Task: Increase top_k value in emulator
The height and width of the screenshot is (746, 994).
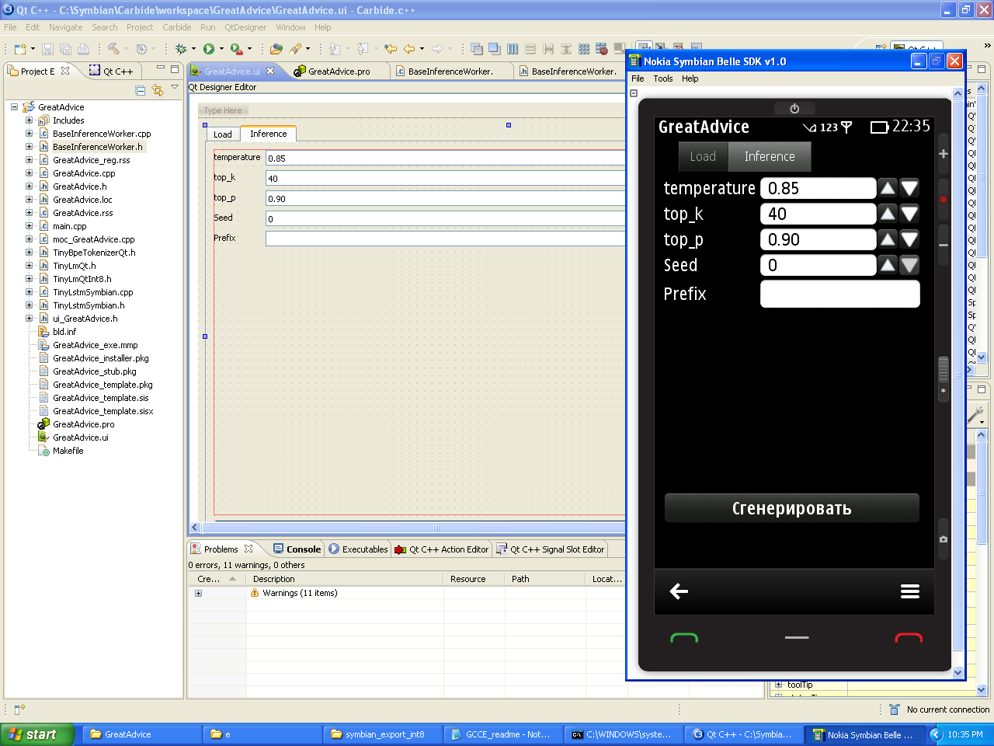Action: [x=888, y=214]
